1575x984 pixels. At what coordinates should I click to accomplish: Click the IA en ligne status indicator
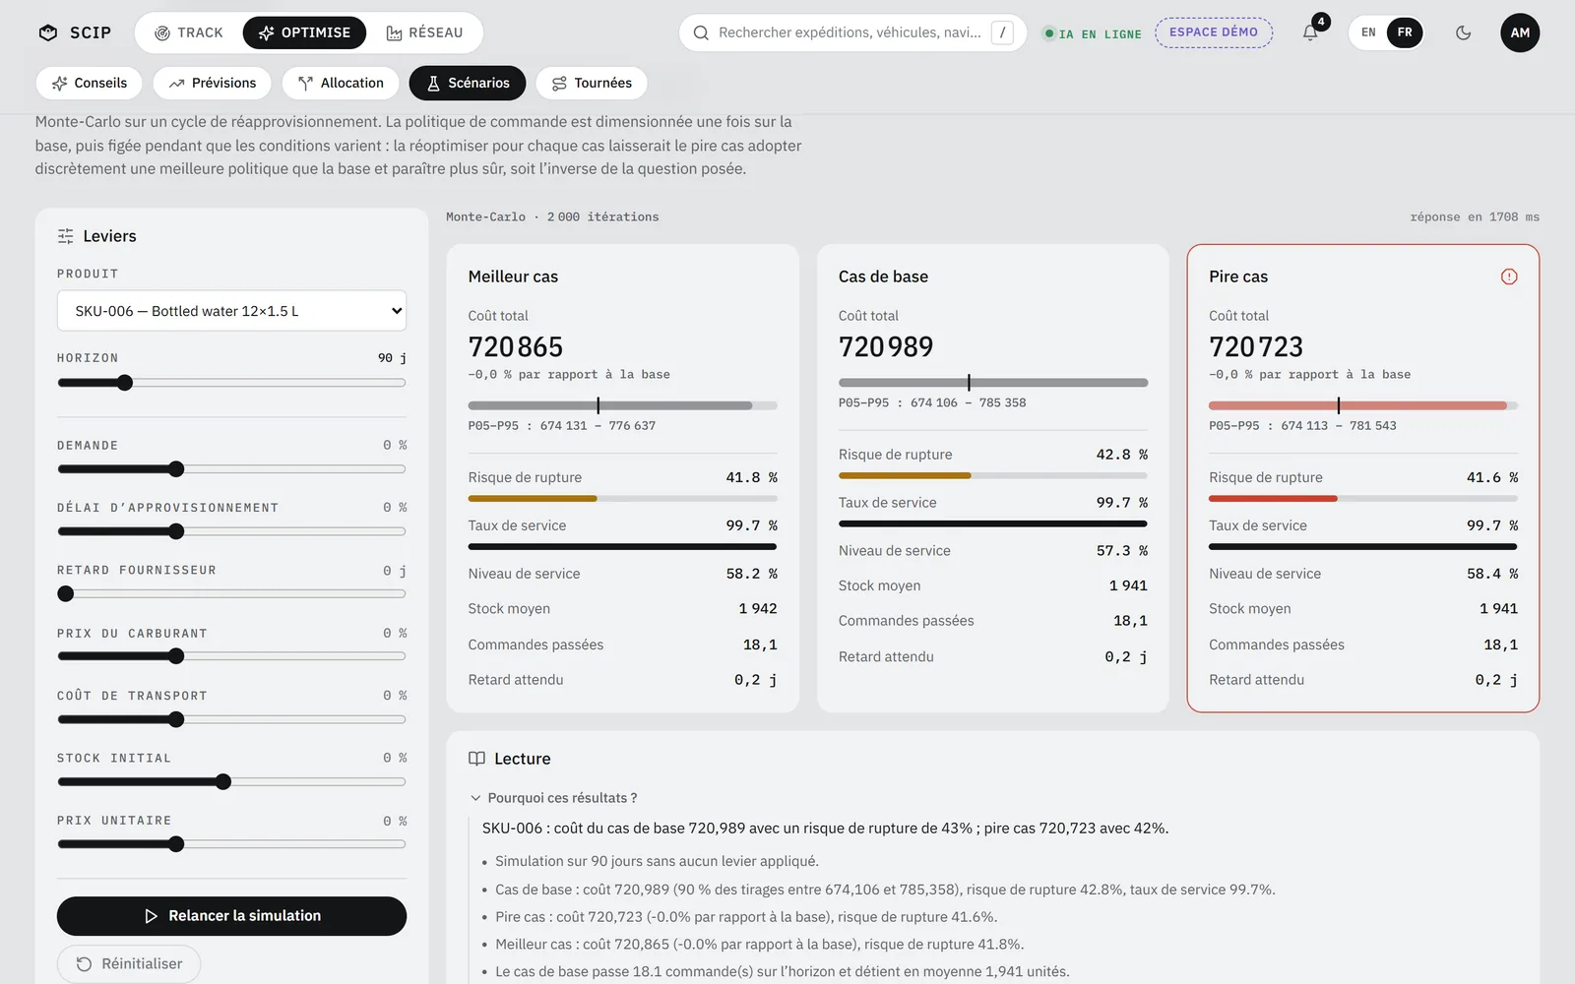pos(1093,33)
